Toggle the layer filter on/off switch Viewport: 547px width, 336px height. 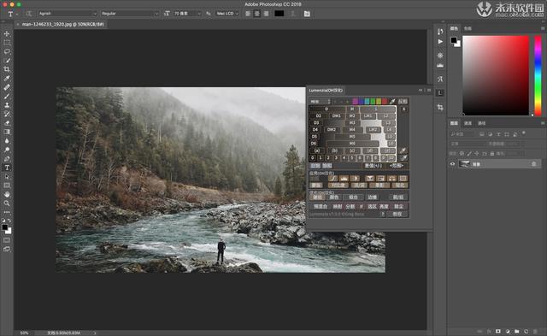(524, 133)
